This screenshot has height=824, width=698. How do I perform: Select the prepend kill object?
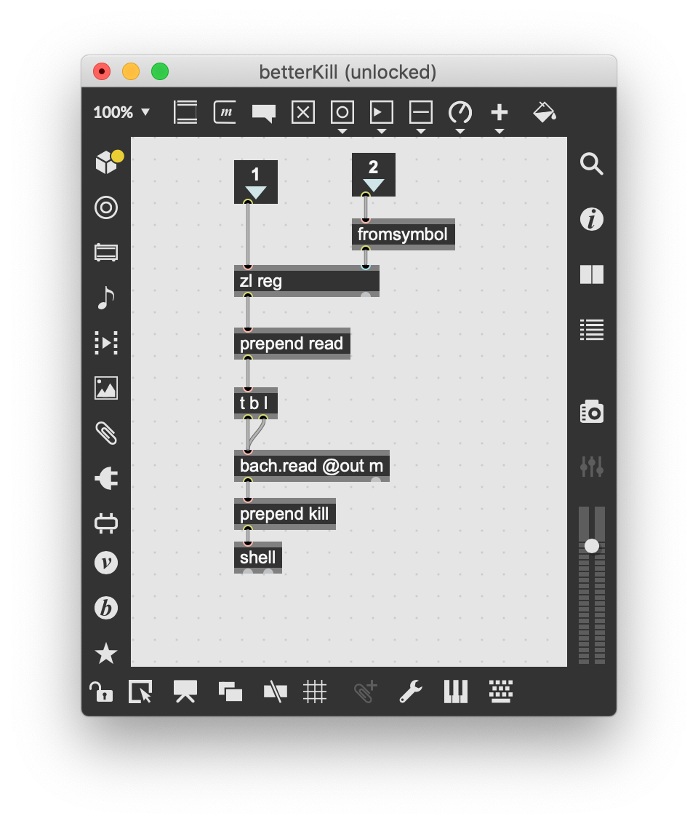pyautogui.click(x=284, y=513)
